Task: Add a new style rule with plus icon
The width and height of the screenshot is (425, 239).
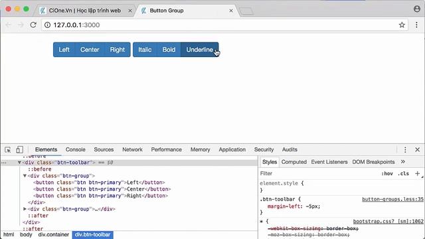Action: (417, 173)
